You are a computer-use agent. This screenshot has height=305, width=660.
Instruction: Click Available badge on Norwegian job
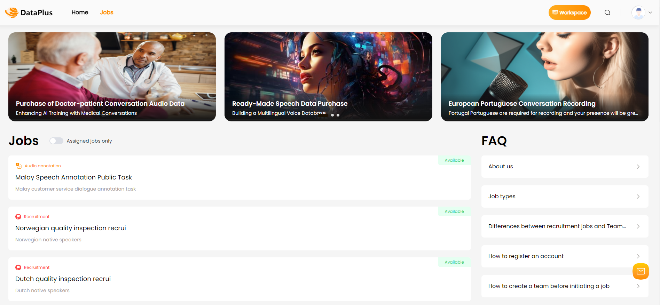tap(454, 211)
